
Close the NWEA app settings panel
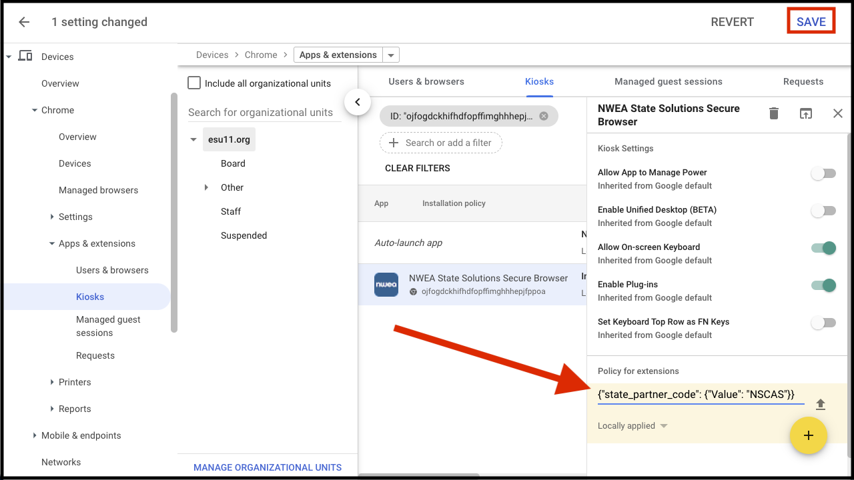click(838, 113)
